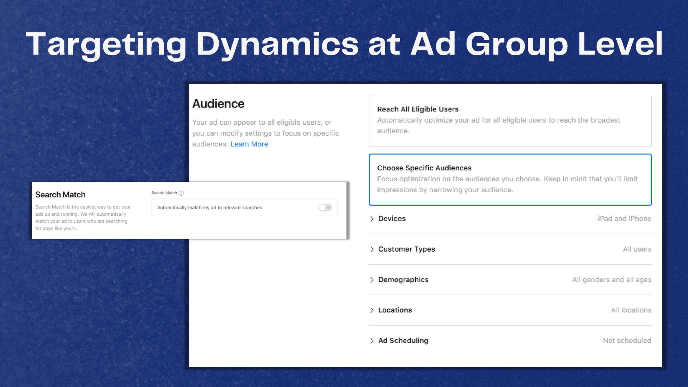
Task: Click the Demographics row label
Action: point(403,279)
